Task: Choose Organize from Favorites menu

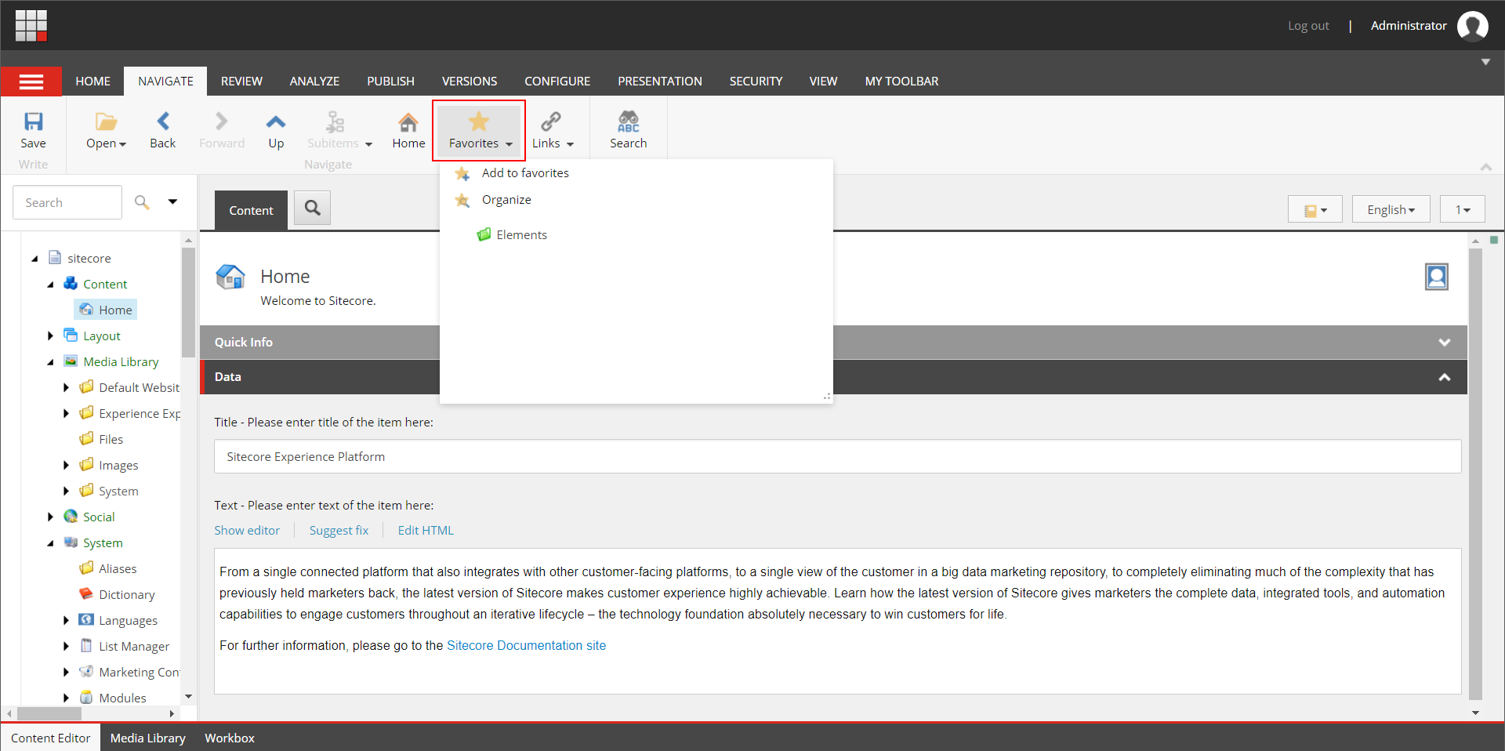Action: [x=506, y=200]
